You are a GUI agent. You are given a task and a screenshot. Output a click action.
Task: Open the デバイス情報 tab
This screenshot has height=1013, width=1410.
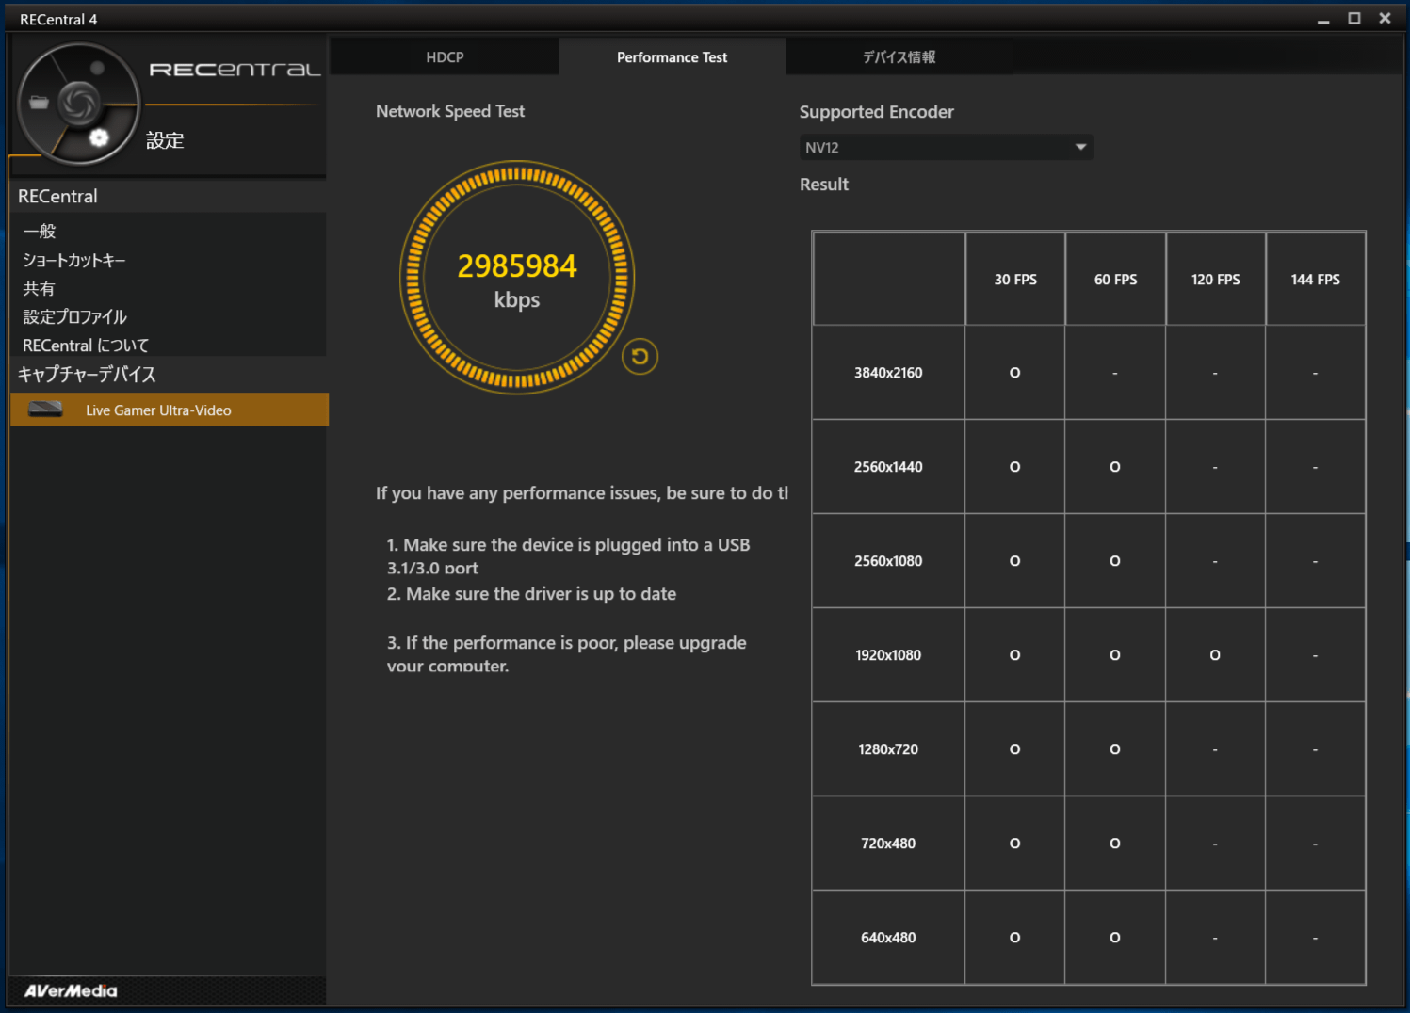(899, 56)
